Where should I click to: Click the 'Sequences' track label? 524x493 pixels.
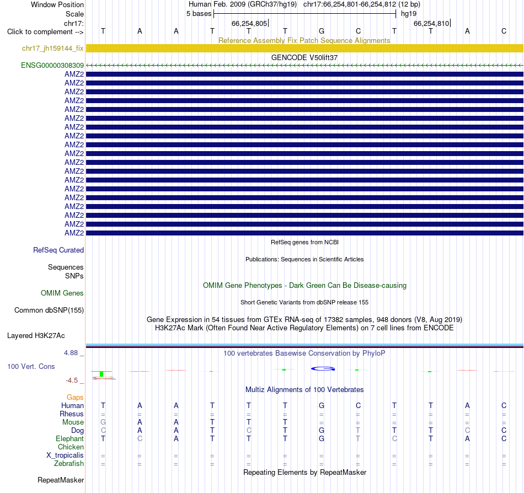66,267
